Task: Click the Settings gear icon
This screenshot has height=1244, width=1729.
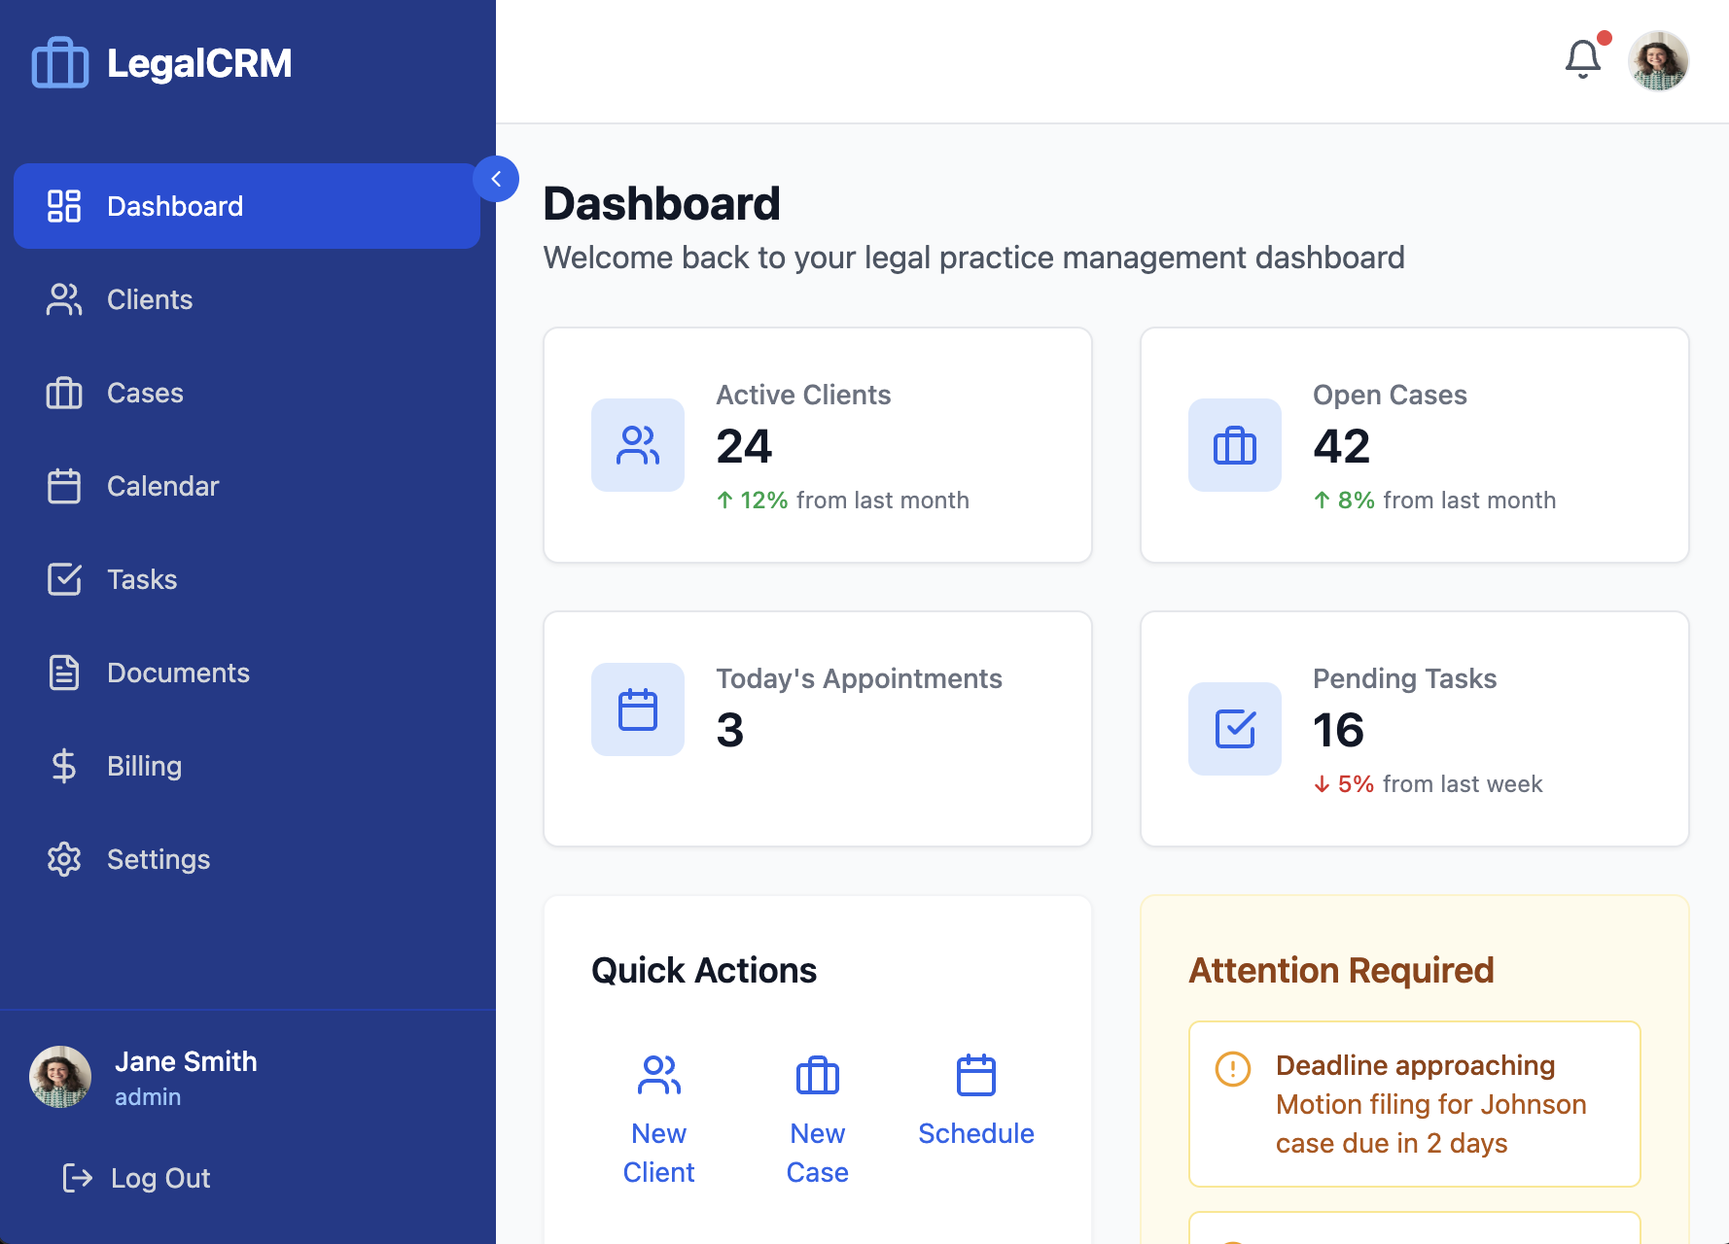Action: 64,859
